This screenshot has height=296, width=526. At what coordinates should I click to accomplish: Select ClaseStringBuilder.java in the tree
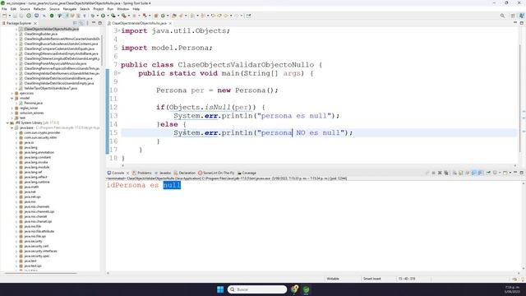40,34
